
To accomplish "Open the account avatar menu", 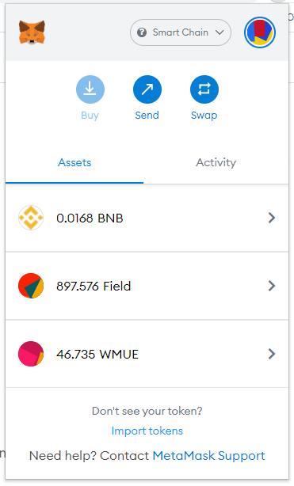I will 260,32.
